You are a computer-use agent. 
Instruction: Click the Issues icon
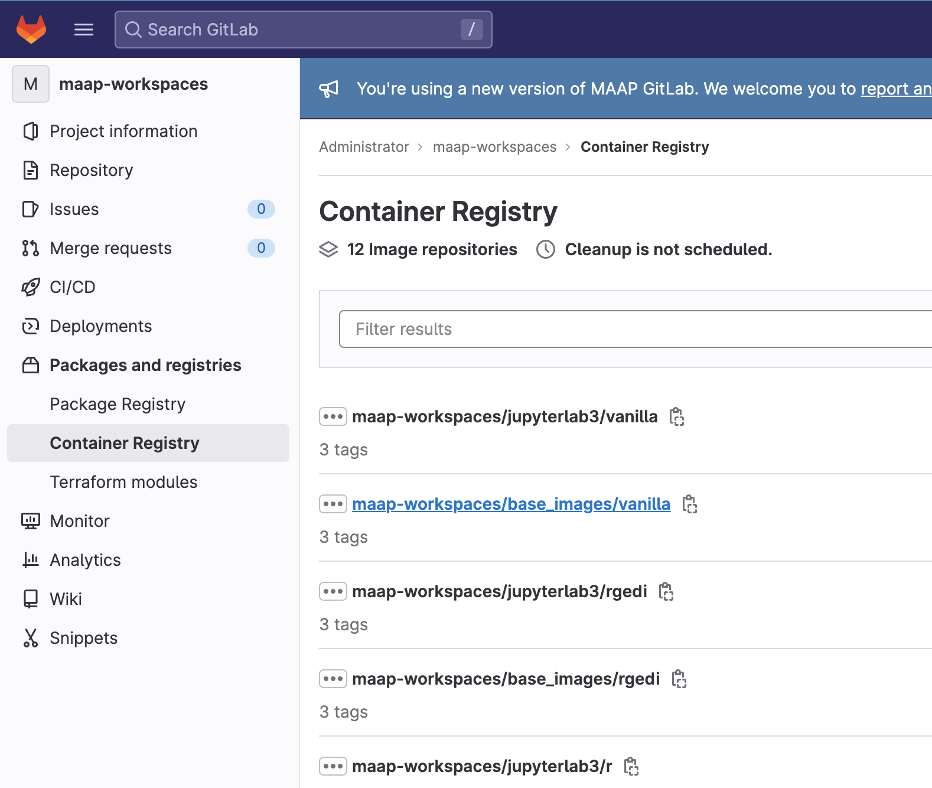pyautogui.click(x=31, y=209)
